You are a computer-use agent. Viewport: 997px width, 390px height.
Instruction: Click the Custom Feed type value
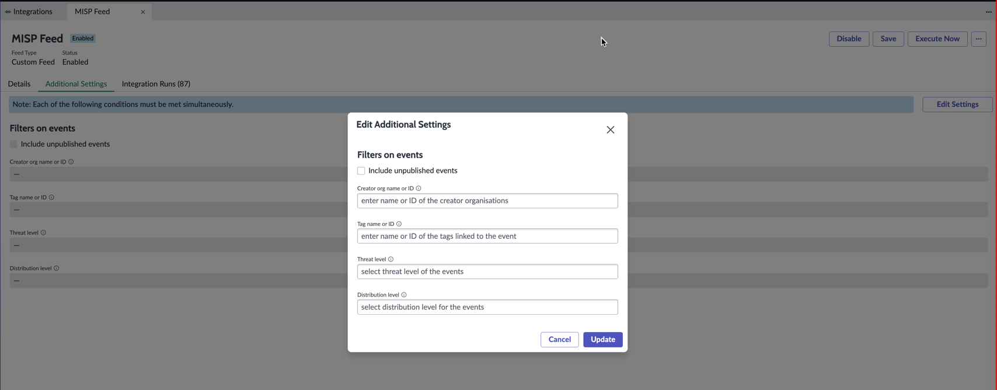tap(33, 62)
